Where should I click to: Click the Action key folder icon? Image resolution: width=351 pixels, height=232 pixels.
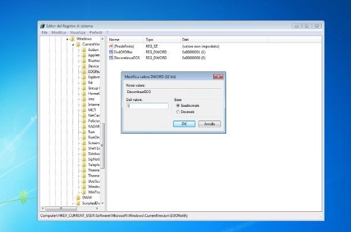(x=84, y=49)
